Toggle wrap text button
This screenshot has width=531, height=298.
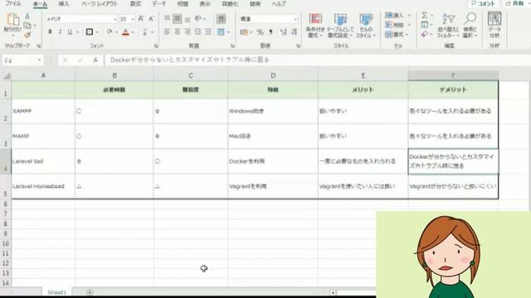[x=221, y=18]
